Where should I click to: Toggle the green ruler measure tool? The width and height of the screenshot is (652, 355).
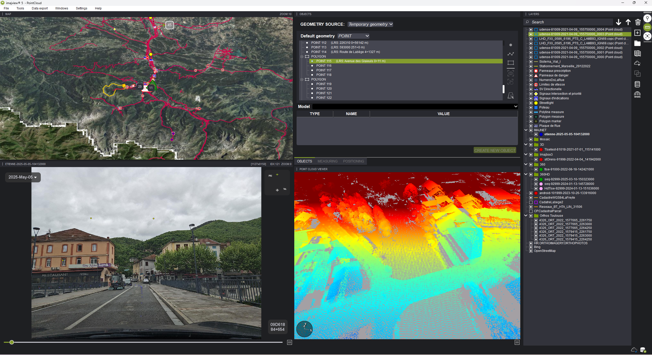[x=647, y=27]
